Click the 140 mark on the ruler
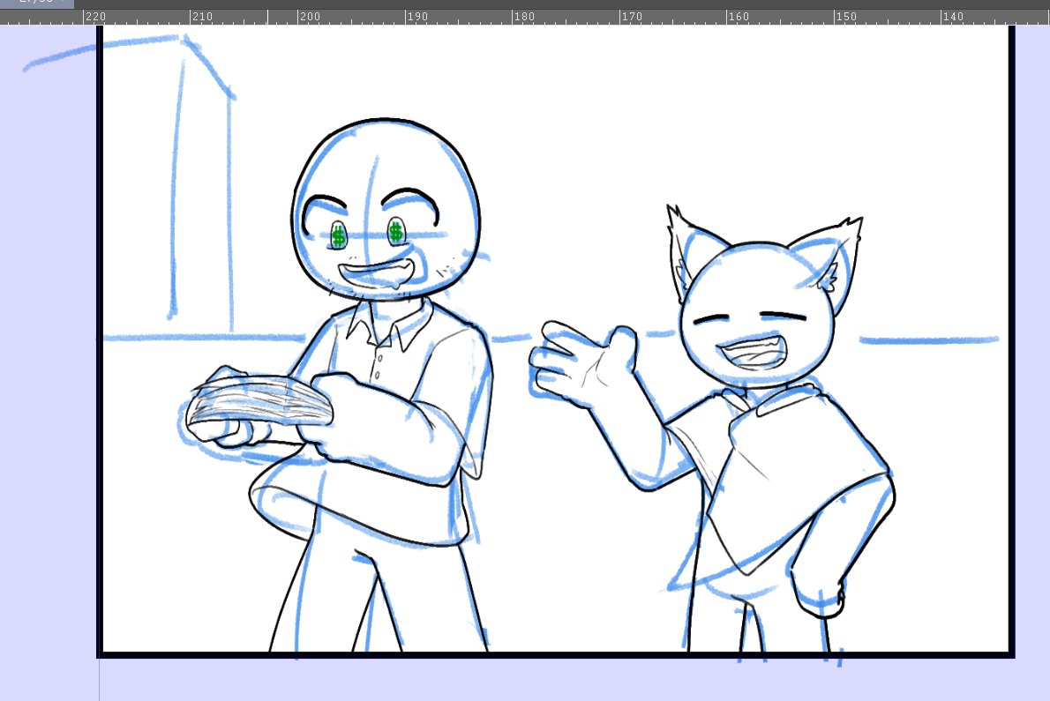 (953, 17)
